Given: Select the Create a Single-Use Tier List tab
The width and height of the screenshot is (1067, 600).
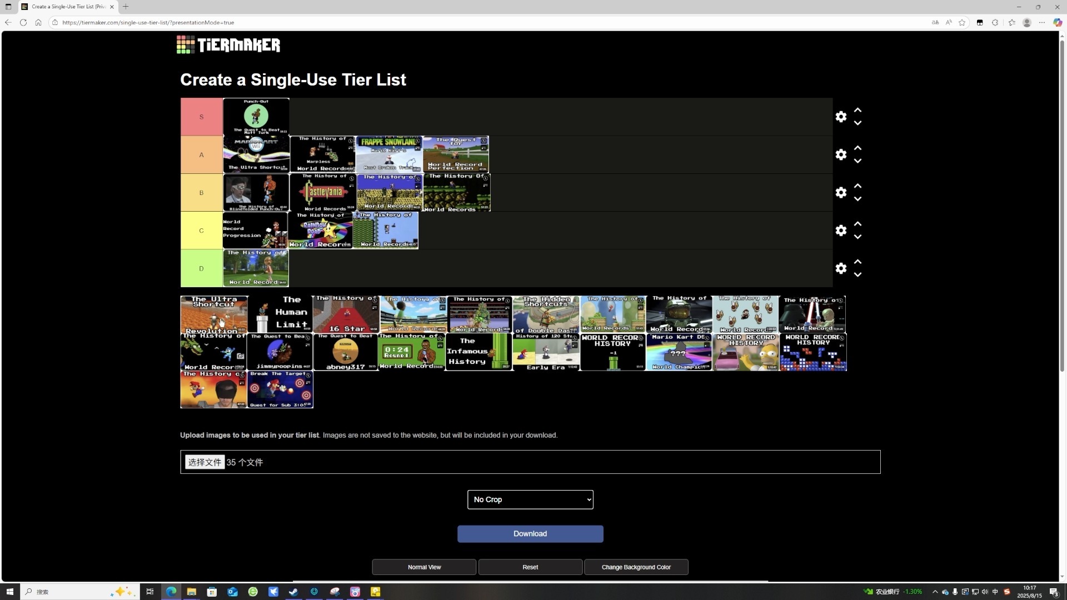Looking at the screenshot, I should coord(68,7).
